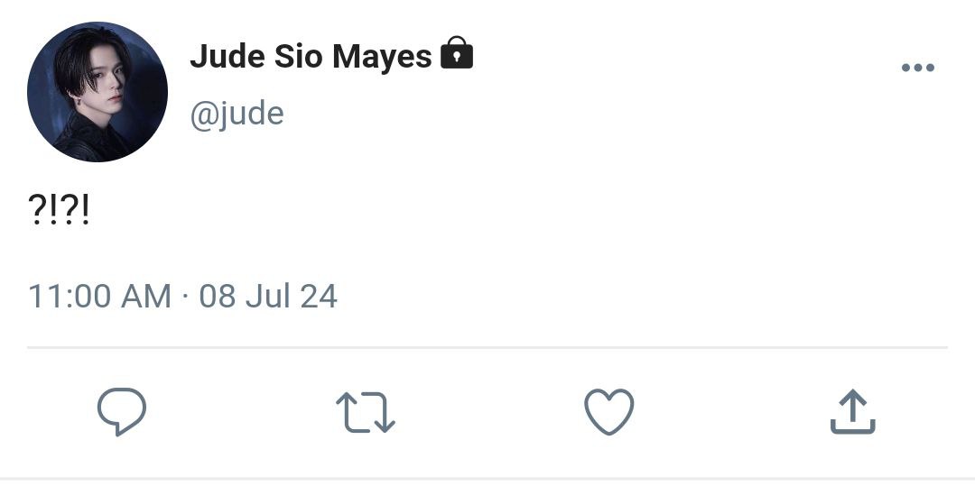Tap the word "Mayes" in the name
This screenshot has height=495, width=975.
(x=382, y=57)
